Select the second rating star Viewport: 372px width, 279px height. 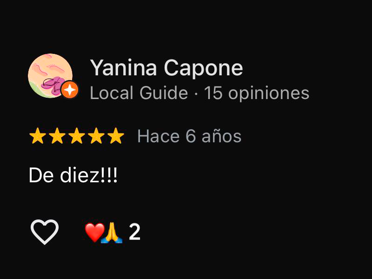tap(57, 136)
